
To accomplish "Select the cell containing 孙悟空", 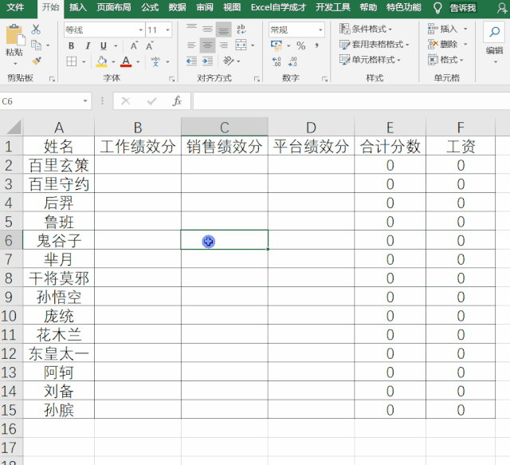I will [x=58, y=297].
